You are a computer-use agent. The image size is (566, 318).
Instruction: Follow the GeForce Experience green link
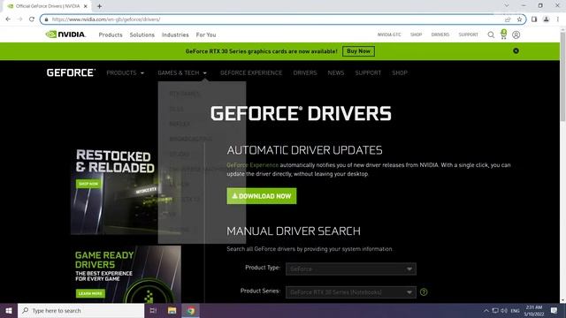pyautogui.click(x=252, y=165)
